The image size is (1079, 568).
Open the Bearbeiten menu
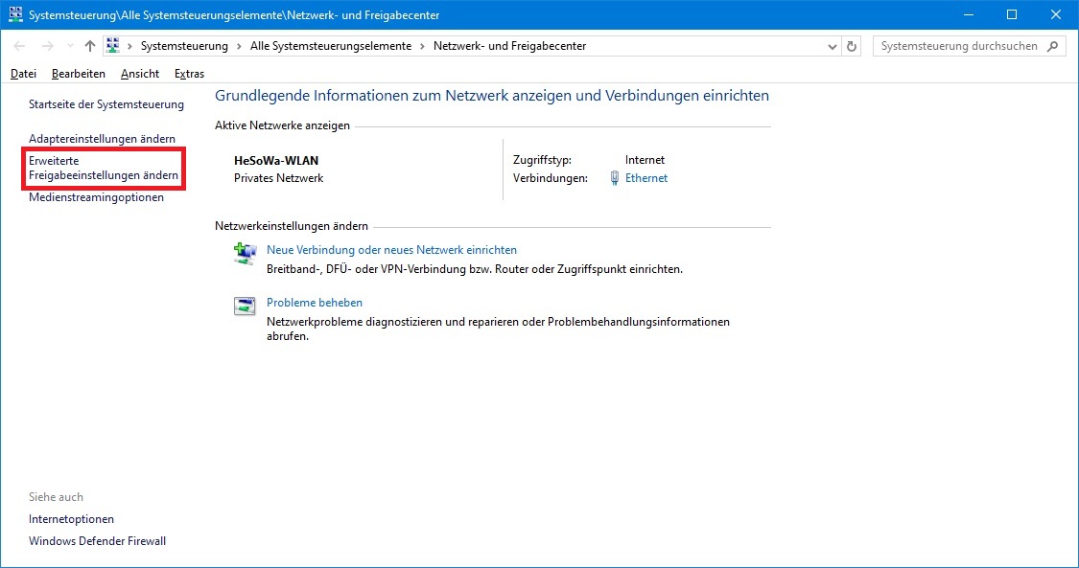click(x=79, y=74)
